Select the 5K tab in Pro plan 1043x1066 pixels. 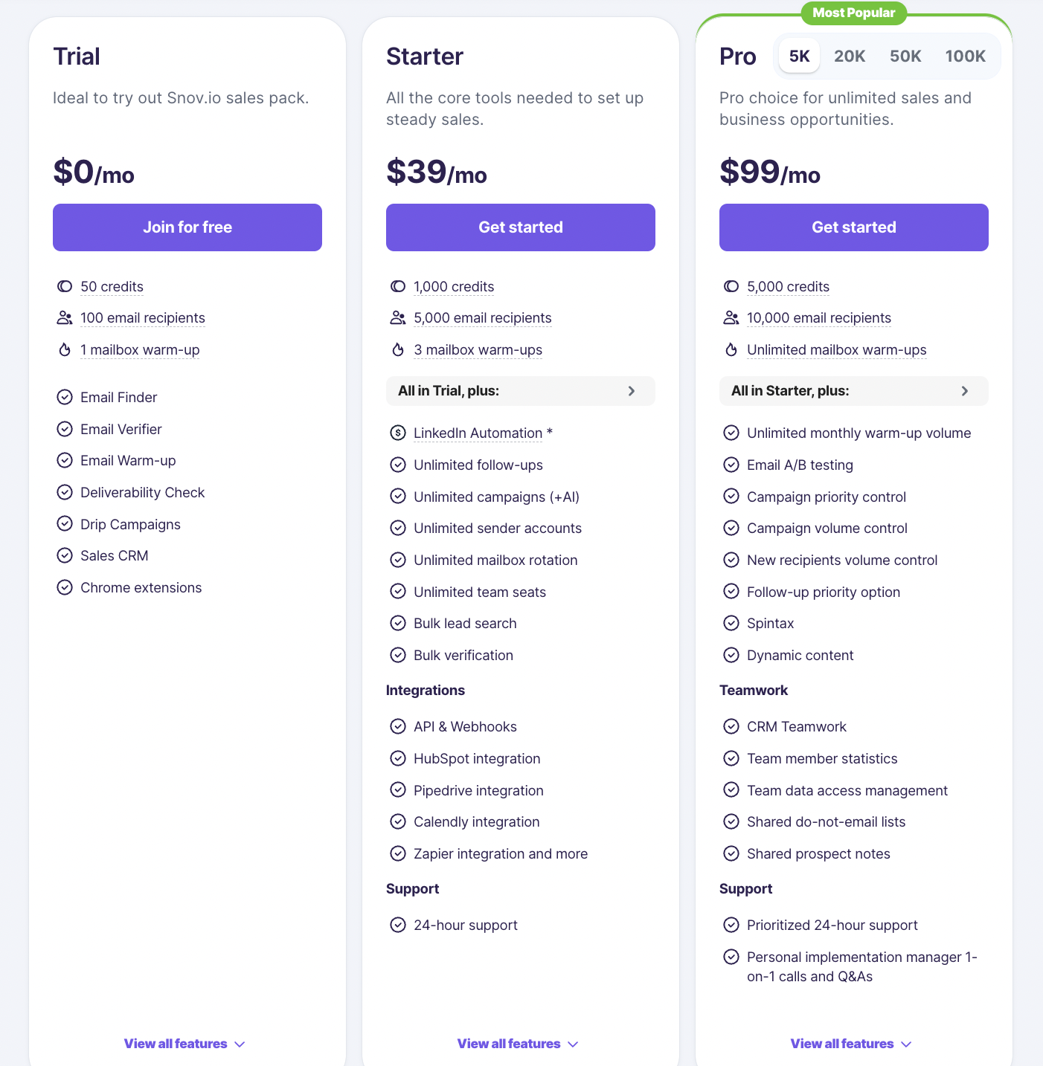[x=799, y=55]
